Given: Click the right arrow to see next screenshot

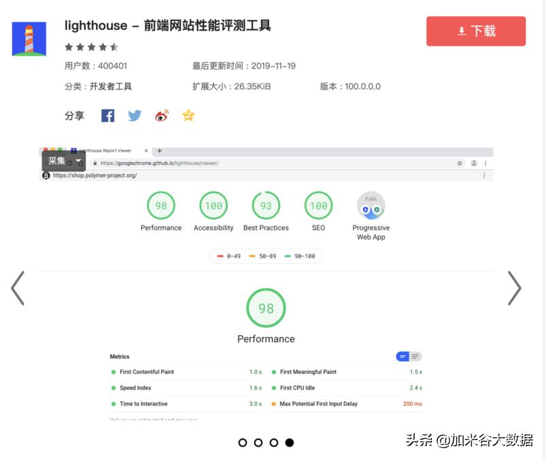Looking at the screenshot, I should 515,288.
